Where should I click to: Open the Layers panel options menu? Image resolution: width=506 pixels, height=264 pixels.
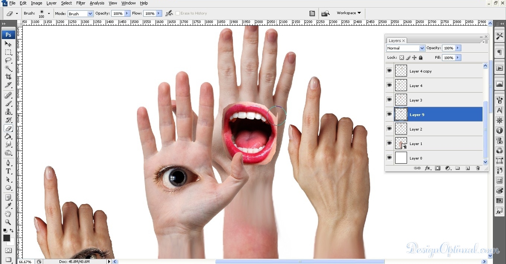(485, 42)
